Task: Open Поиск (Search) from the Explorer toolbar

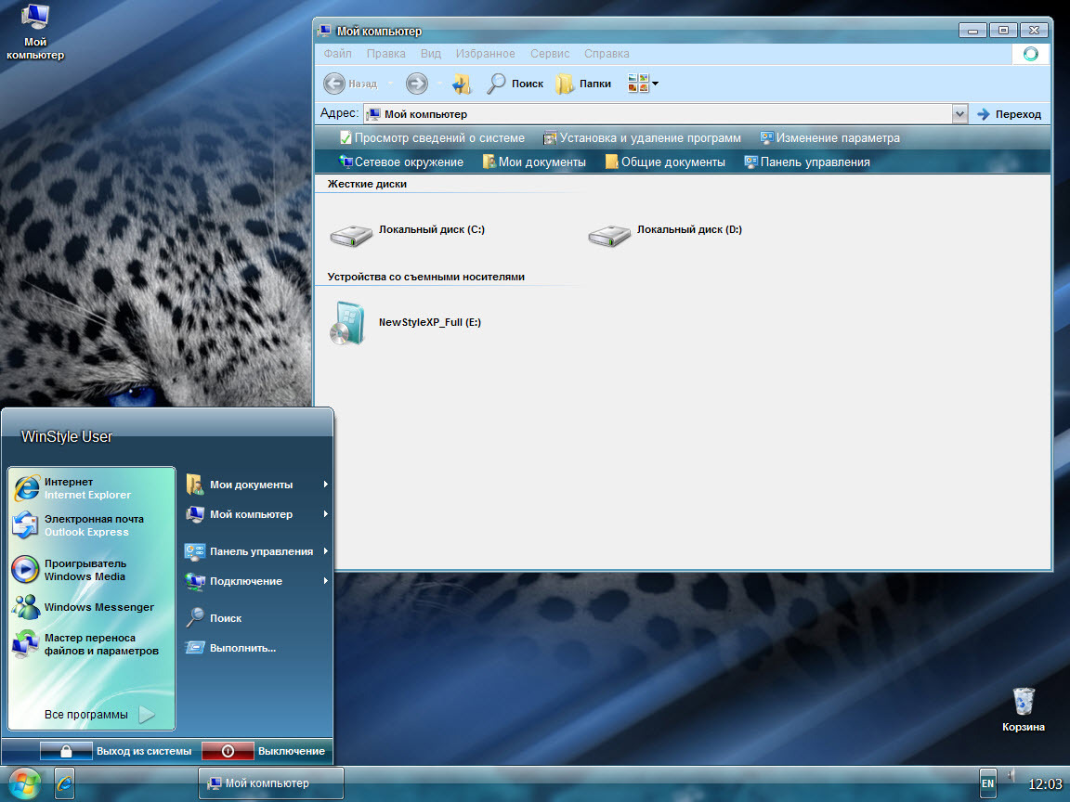Action: [x=515, y=84]
